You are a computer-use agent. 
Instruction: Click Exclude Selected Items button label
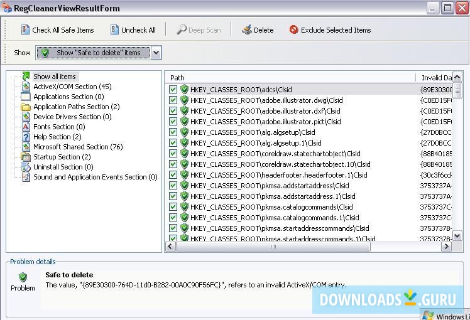(x=336, y=30)
